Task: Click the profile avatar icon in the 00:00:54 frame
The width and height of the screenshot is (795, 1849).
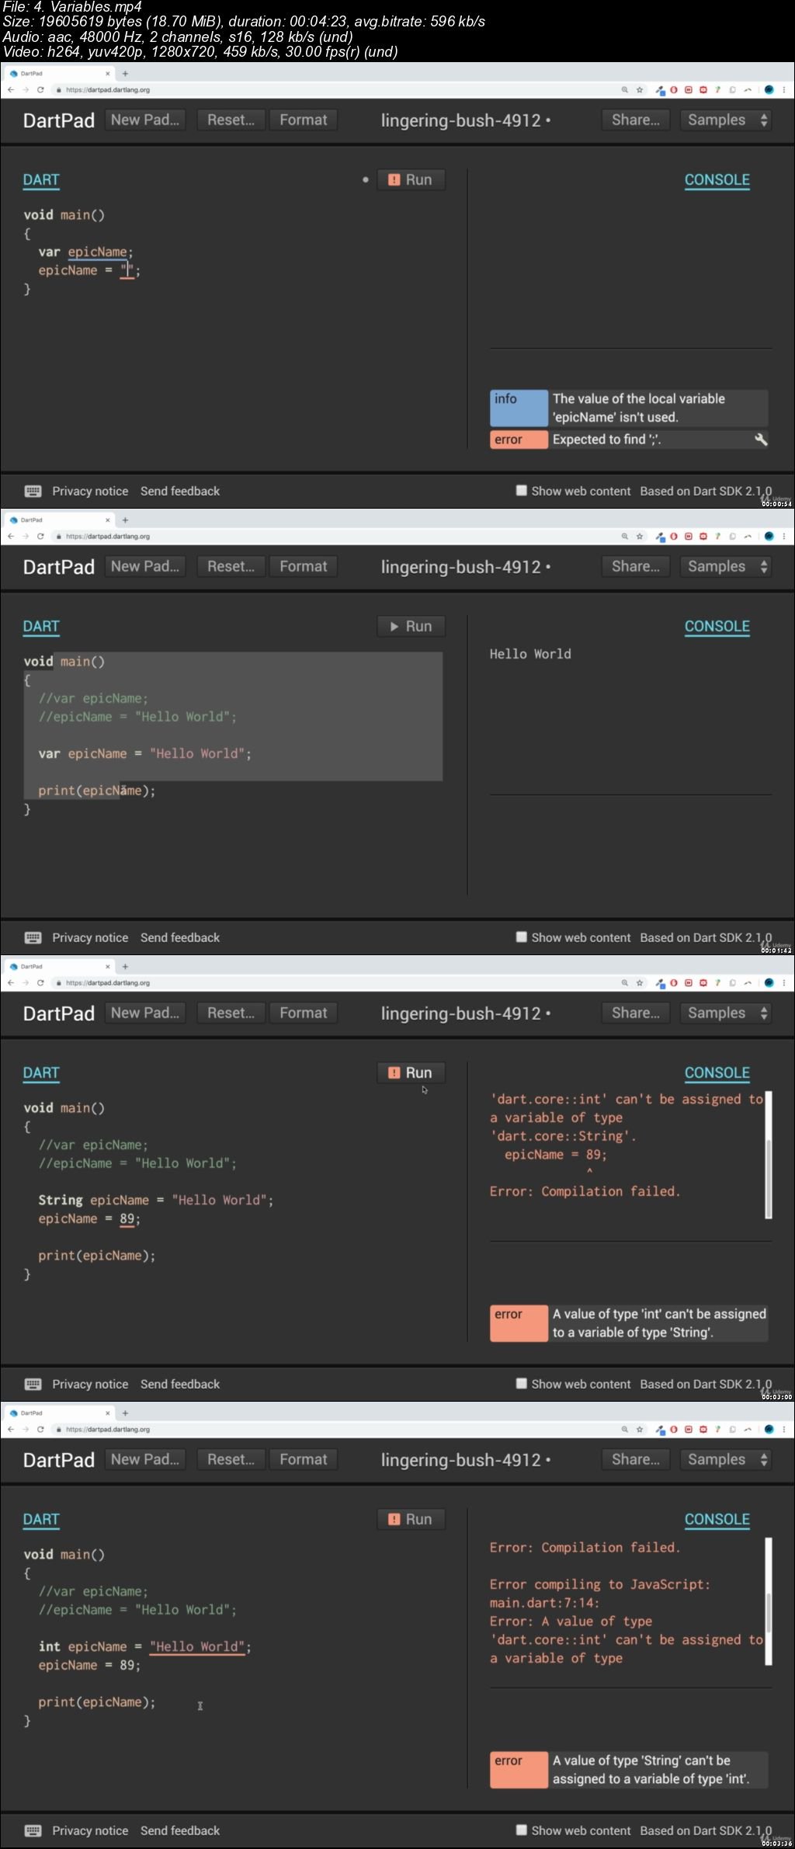Action: click(769, 90)
